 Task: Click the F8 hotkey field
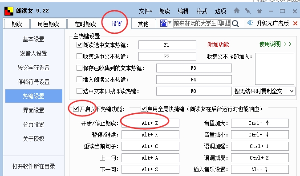194,91
